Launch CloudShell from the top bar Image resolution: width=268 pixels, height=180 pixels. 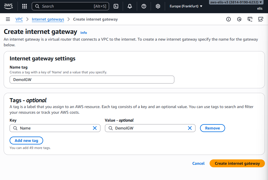point(116,6)
